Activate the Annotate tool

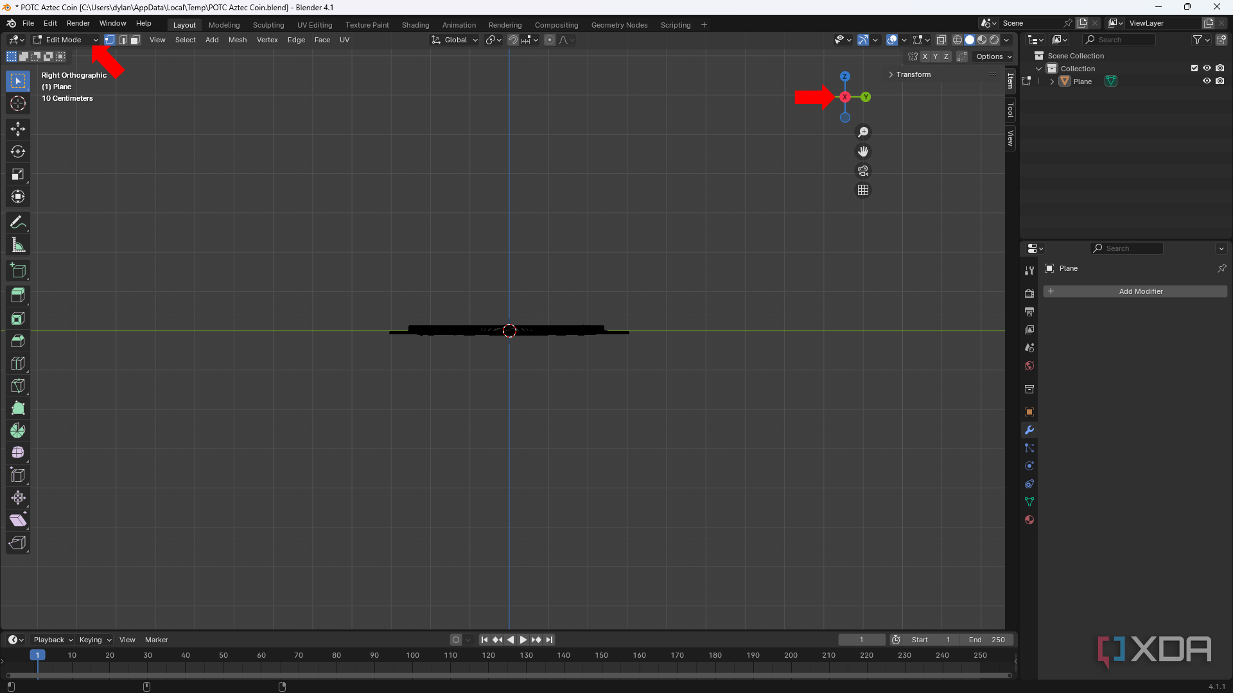(x=18, y=221)
